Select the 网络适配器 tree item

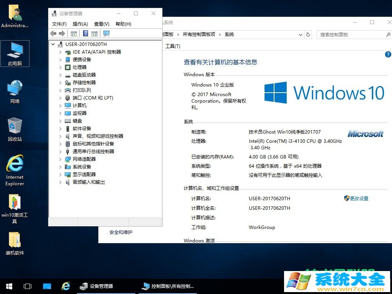(84, 159)
